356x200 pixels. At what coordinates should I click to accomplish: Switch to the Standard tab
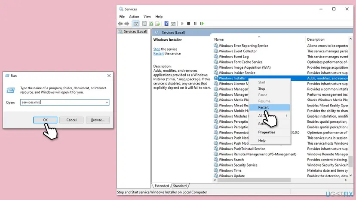click(x=180, y=186)
